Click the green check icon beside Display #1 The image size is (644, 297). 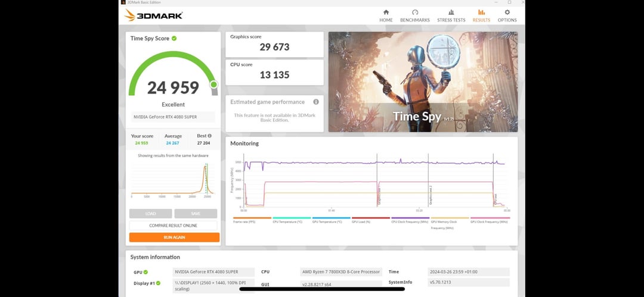coord(158,283)
